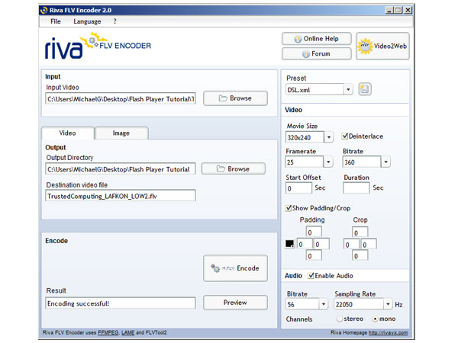Open the Language menu

pos(87,21)
